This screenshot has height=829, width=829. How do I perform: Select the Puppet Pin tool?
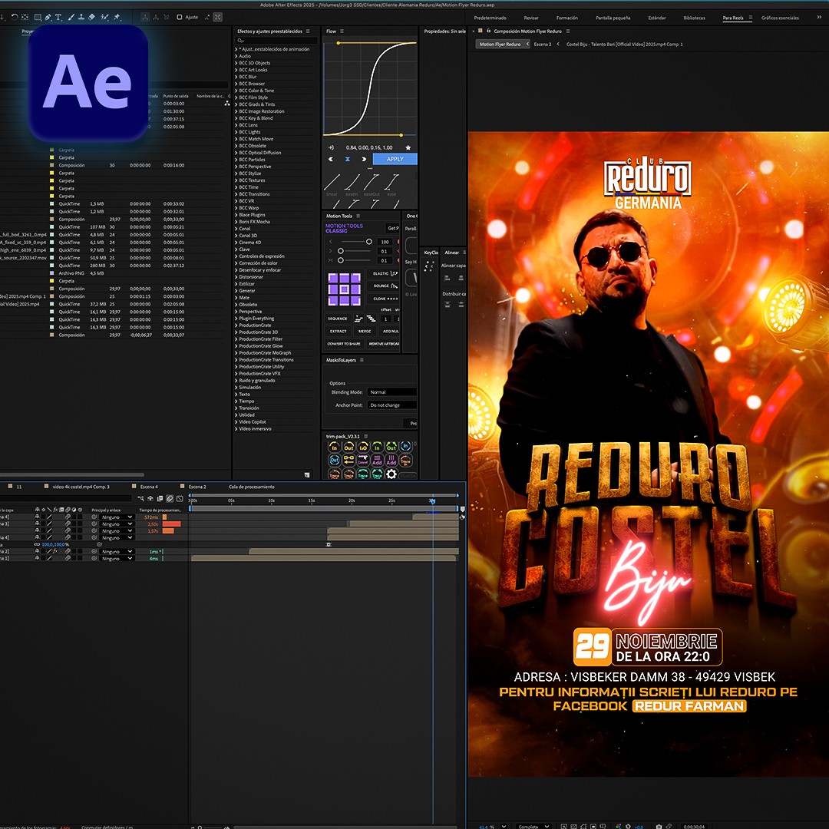117,17
